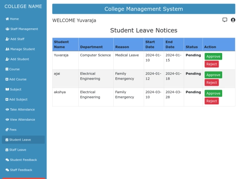Click the red button at sidebar bottom
Screen dimensions: 239x179
click(x=23, y=178)
